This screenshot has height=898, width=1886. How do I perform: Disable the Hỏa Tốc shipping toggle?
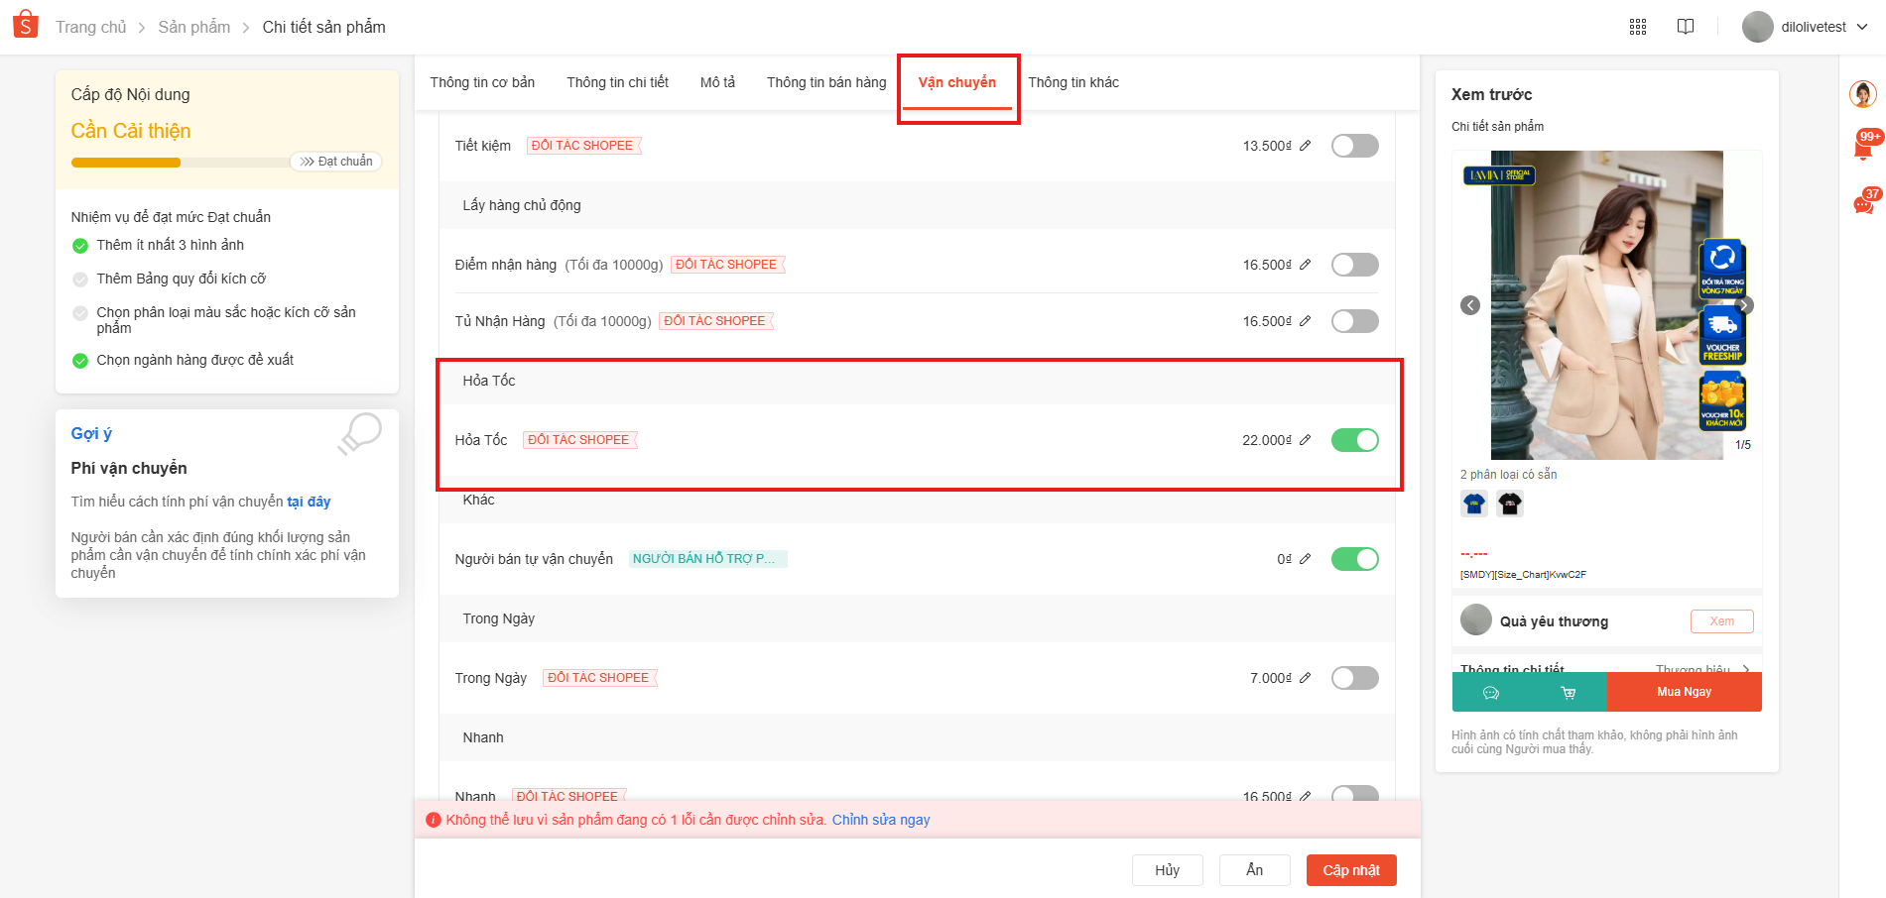coord(1355,440)
